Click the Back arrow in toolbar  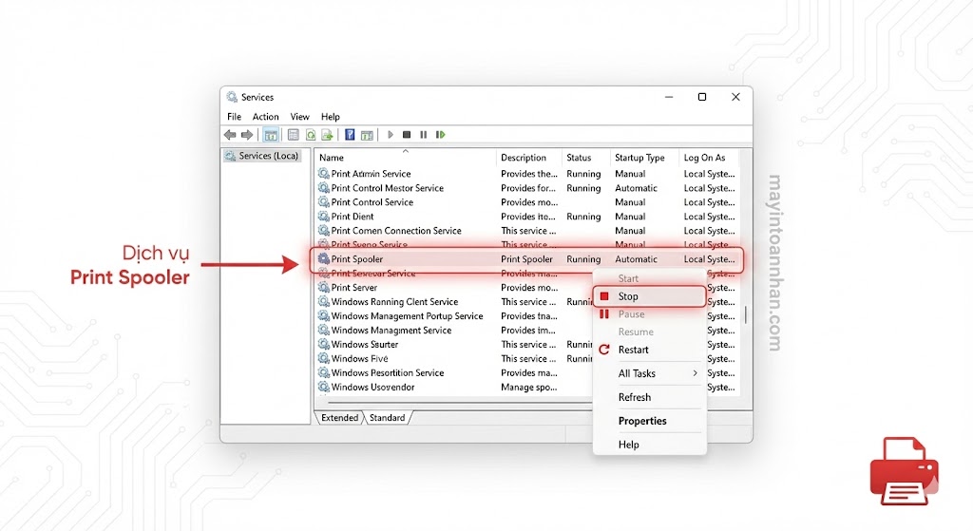click(230, 135)
